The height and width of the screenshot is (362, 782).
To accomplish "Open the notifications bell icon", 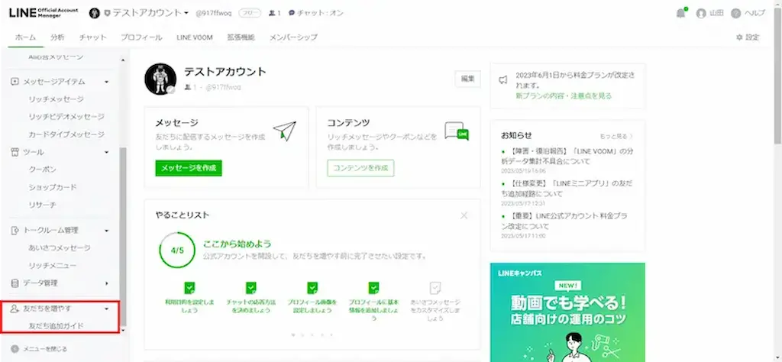I will (680, 14).
